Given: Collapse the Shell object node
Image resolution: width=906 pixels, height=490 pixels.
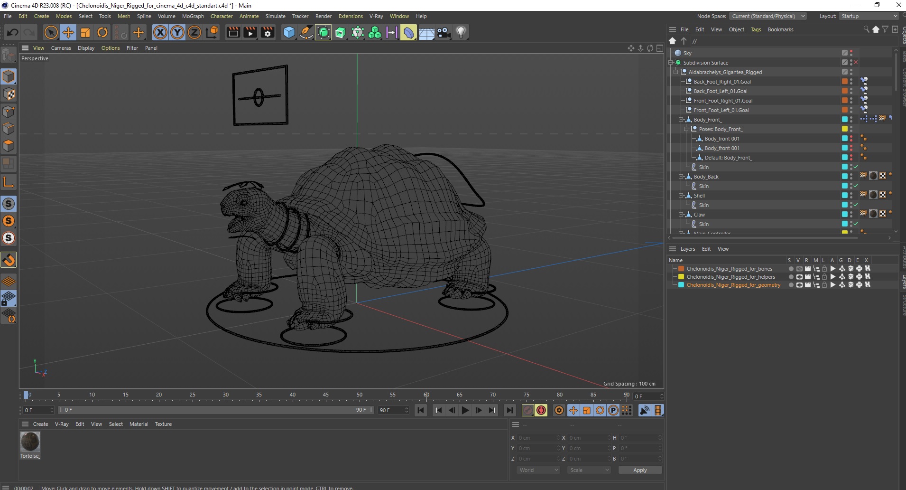Looking at the screenshot, I should (x=681, y=196).
